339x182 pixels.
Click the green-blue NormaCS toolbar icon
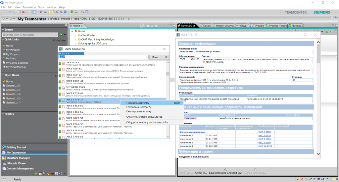(72, 12)
